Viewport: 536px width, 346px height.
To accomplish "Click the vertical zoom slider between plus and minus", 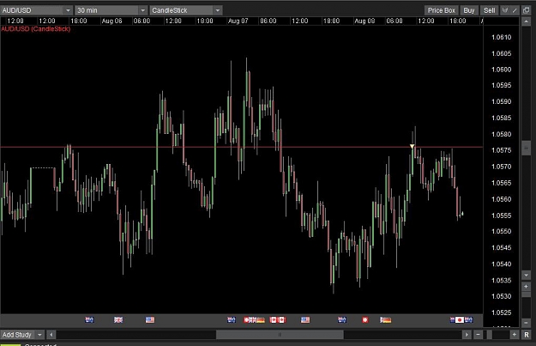I will point(526,294).
